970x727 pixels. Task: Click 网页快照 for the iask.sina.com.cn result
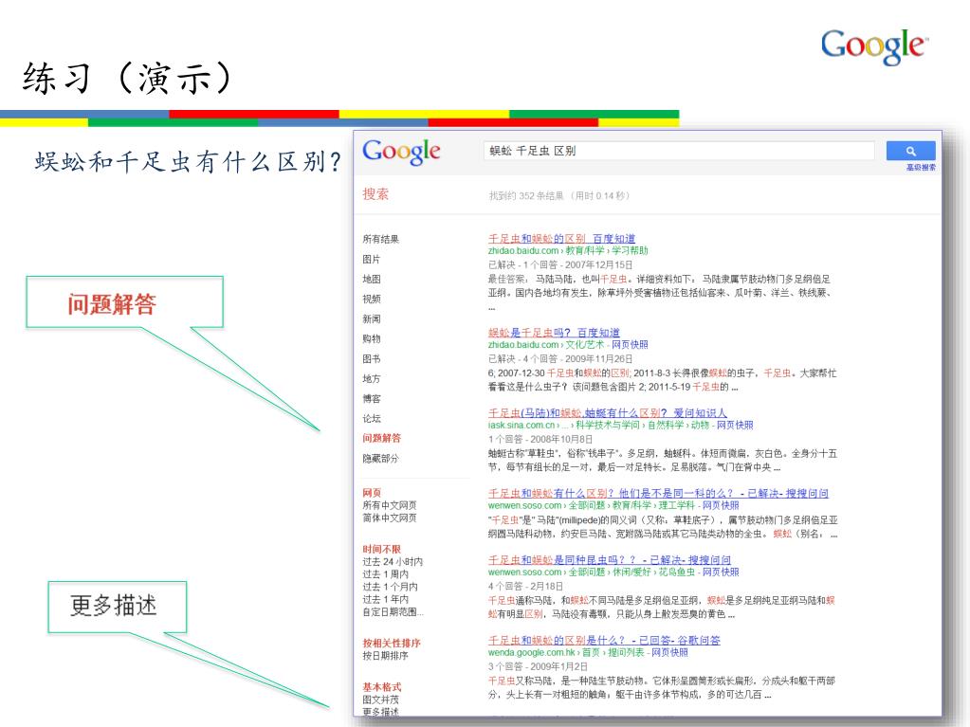735,426
